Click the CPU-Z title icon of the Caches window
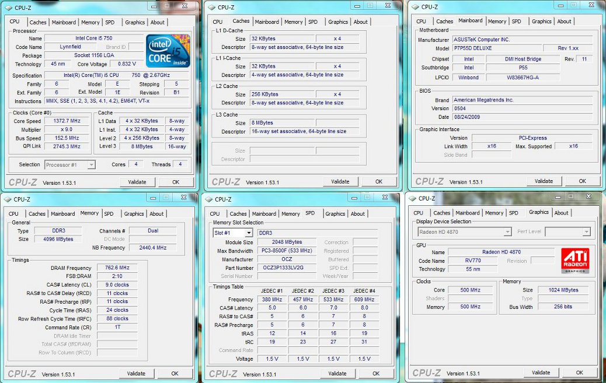The height and width of the screenshot is (383, 606). click(x=211, y=7)
